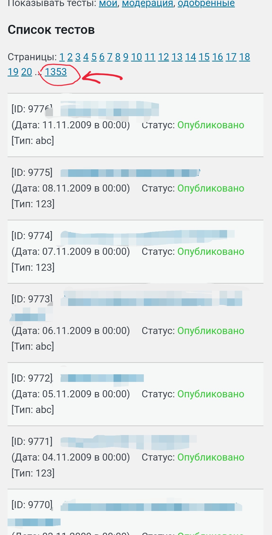The width and height of the screenshot is (272, 535).
Task: Open blurred title of test ID 9770
Action: (x=151, y=507)
